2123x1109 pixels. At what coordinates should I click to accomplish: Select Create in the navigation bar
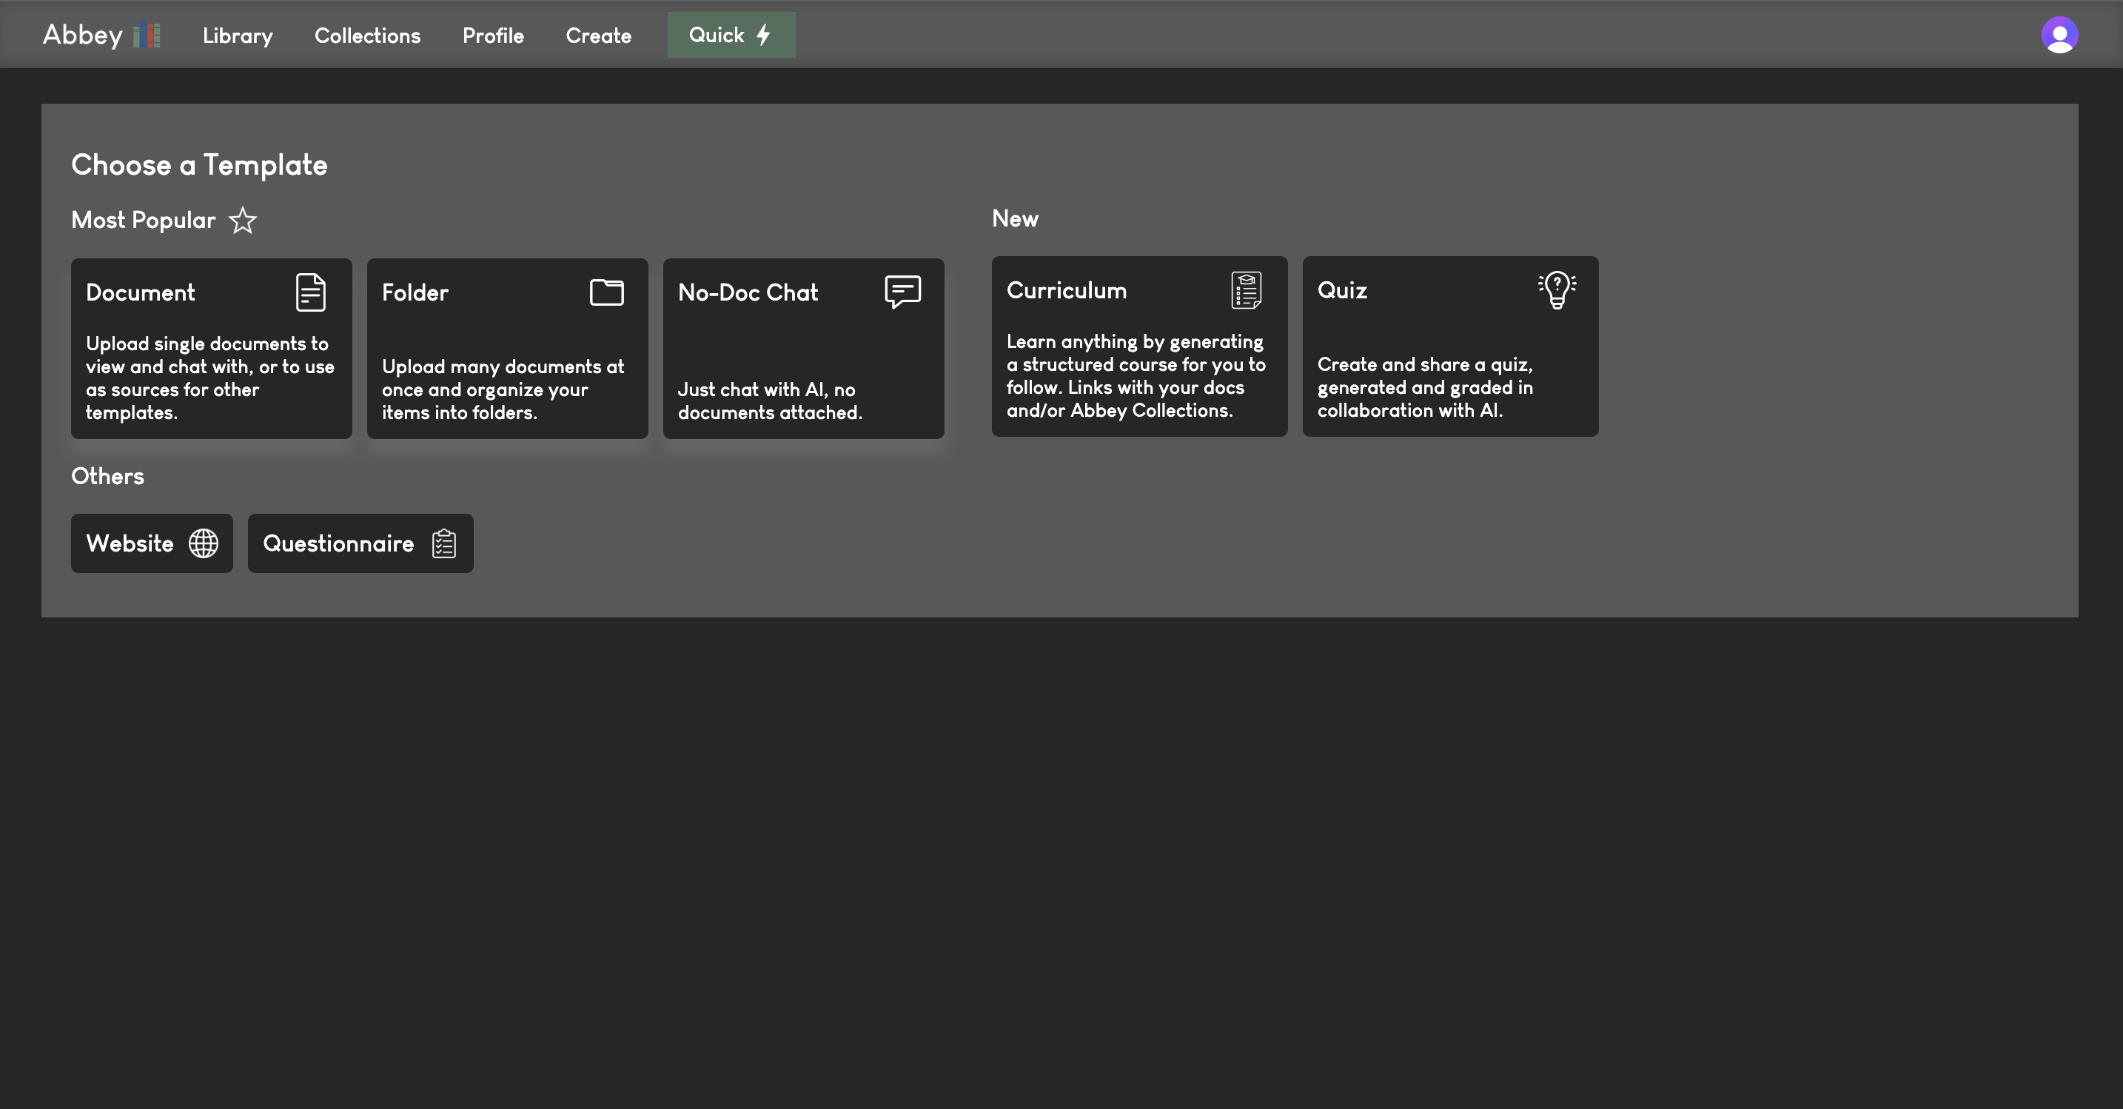tap(598, 36)
